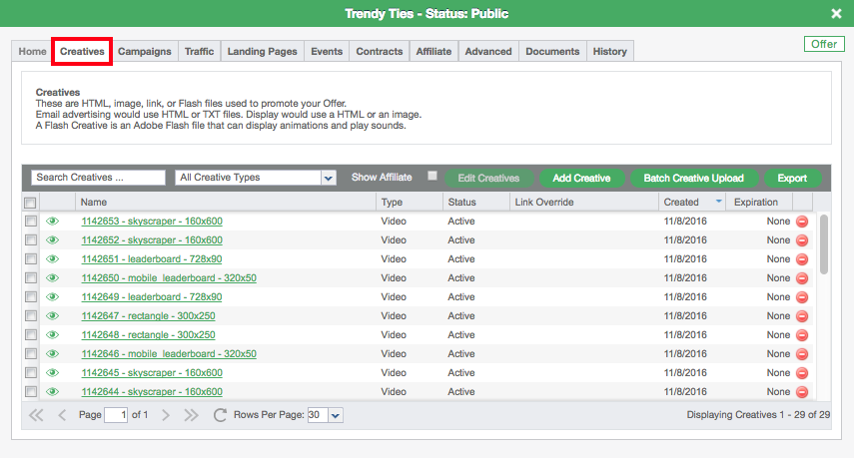The image size is (854, 458).
Task: Go to first page of creatives
Action: coord(36,415)
